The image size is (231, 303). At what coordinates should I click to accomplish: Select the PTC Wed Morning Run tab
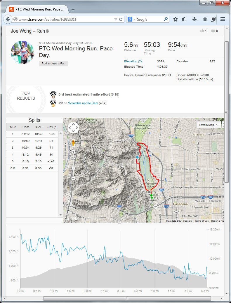(x=37, y=9)
